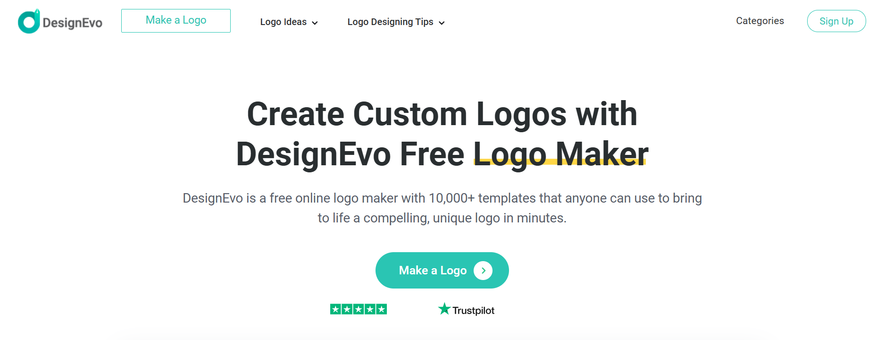Click the Sign Up button
This screenshot has height=340, width=885.
pyautogui.click(x=836, y=21)
